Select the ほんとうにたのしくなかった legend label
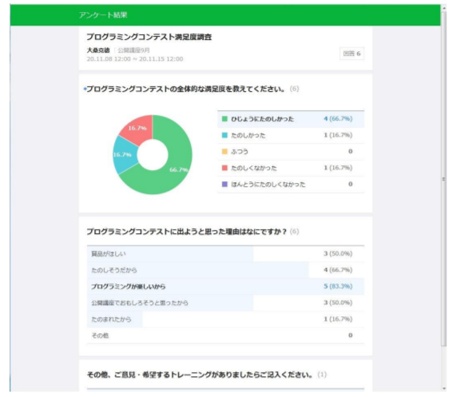The height and width of the screenshot is (397, 456). (x=268, y=185)
